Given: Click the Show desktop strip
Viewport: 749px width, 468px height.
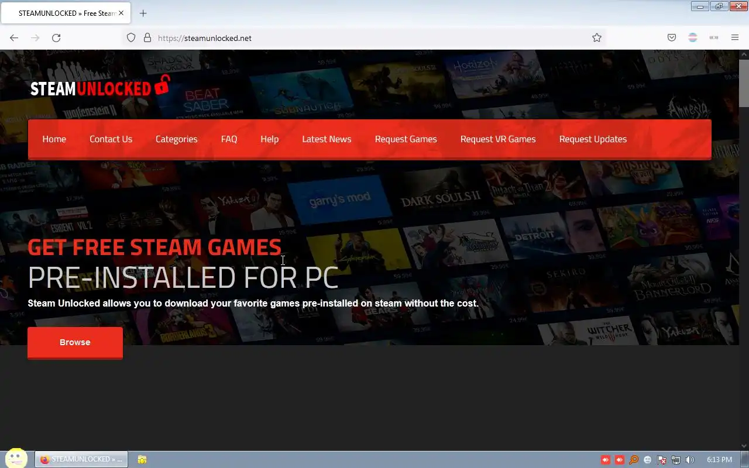Looking at the screenshot, I should [x=745, y=460].
